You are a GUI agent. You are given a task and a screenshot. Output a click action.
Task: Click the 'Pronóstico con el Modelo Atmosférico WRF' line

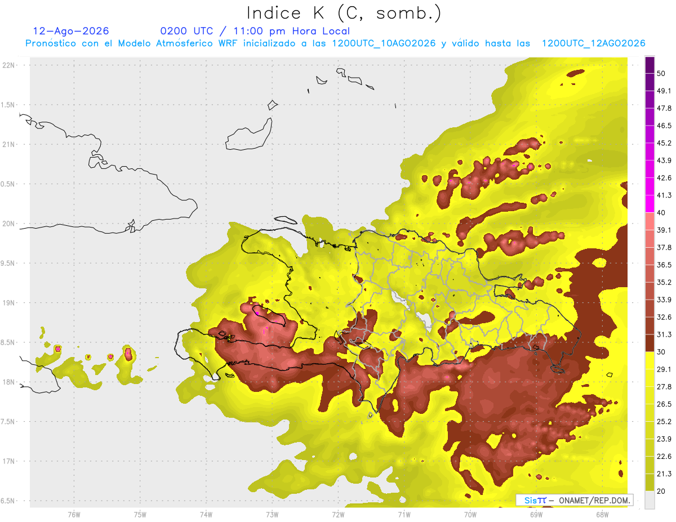point(335,43)
